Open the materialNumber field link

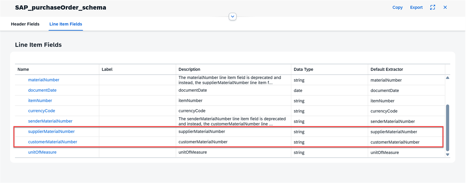point(44,80)
